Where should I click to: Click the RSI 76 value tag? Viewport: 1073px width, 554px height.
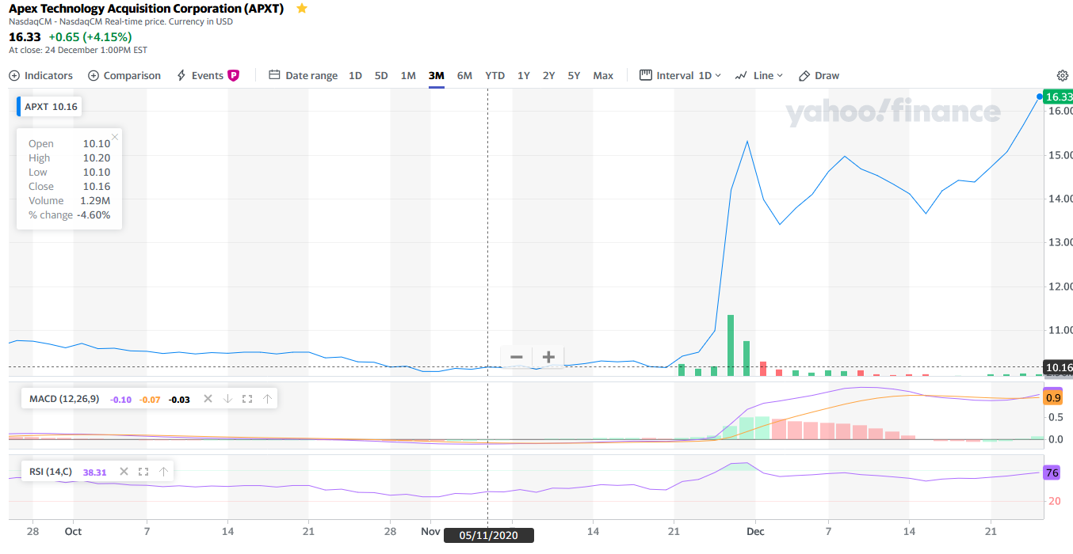tap(1052, 473)
